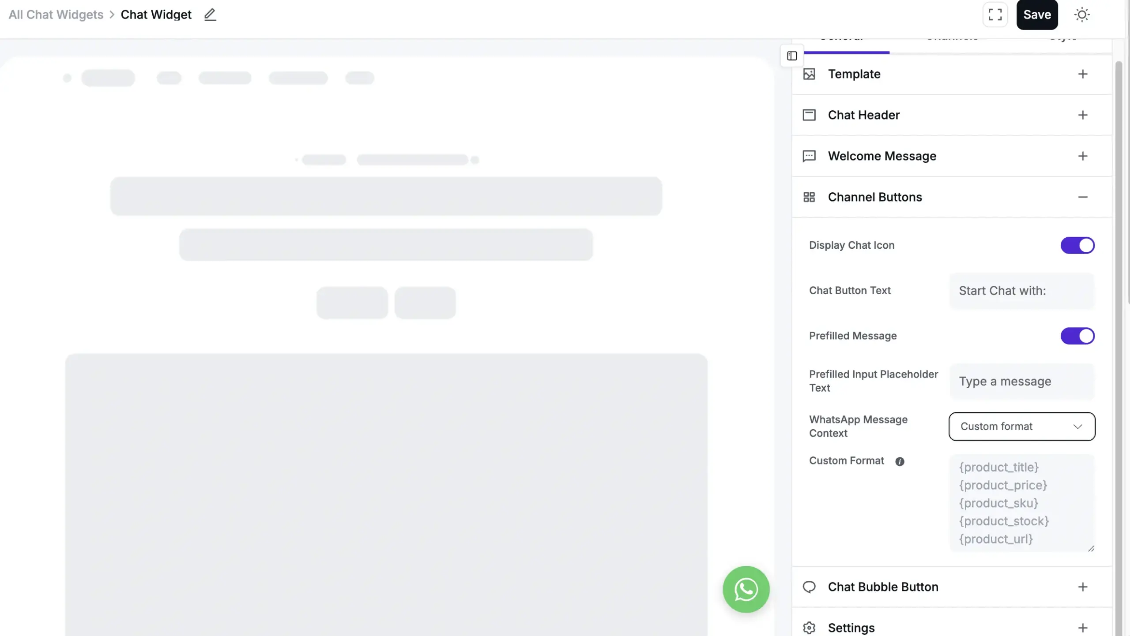Expand the Chat Bubble Button section plus
The image size is (1130, 636).
(x=1082, y=587)
